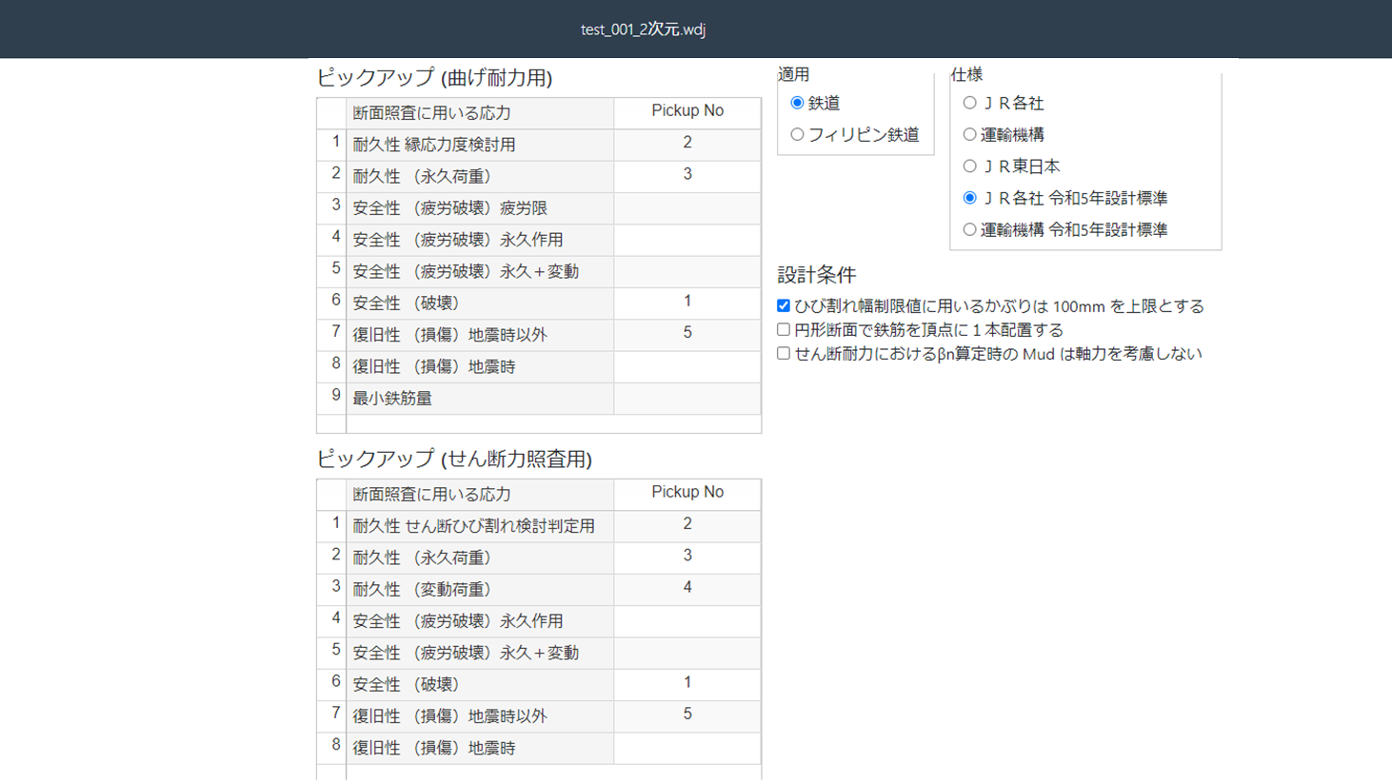Click the ピックアップ (曲げ耐力用) heading
The image size is (1392, 783).
click(x=434, y=78)
